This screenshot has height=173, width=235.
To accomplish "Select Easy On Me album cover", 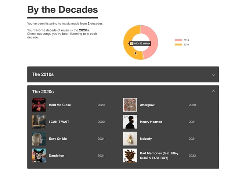I will pyautogui.click(x=39, y=139).
